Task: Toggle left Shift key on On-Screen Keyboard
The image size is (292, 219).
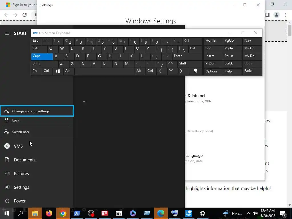Action: click(45, 64)
